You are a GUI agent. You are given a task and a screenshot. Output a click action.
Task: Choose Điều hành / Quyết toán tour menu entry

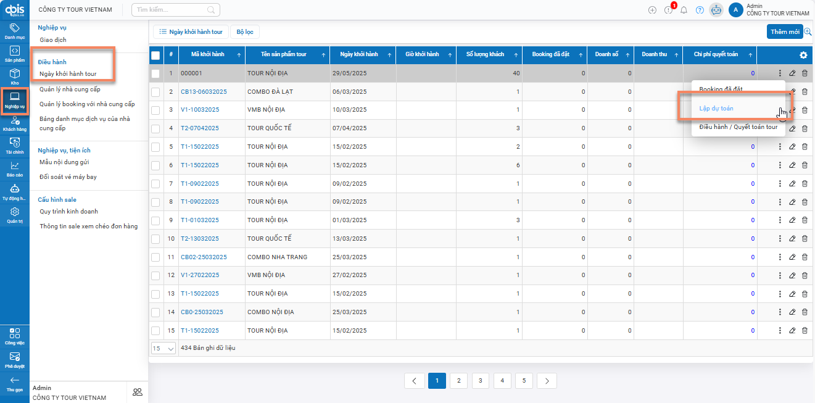tap(738, 127)
